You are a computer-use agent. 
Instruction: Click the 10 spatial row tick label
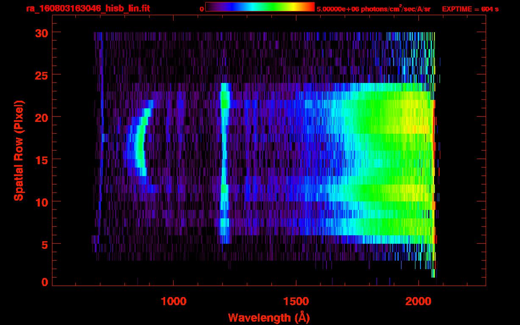pyautogui.click(x=41, y=202)
